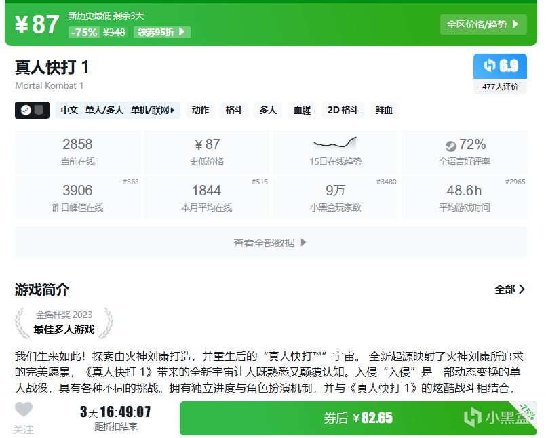Screen dimensions: 546x438
Task: Open the 9万 小黑盒玩家数 tile
Action: pyautogui.click(x=335, y=197)
